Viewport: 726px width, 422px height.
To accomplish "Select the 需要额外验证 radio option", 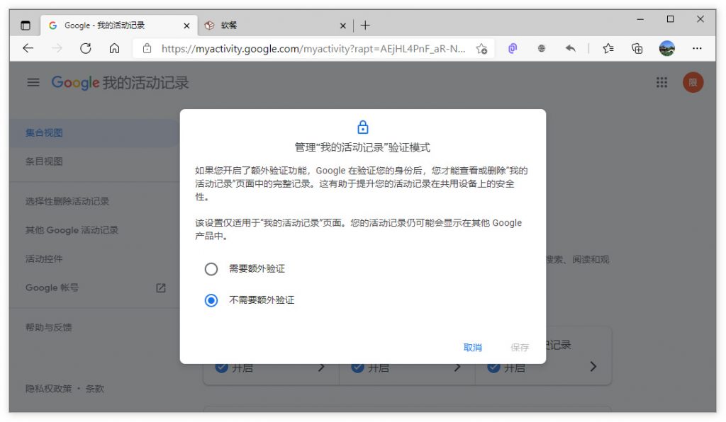I will point(211,269).
